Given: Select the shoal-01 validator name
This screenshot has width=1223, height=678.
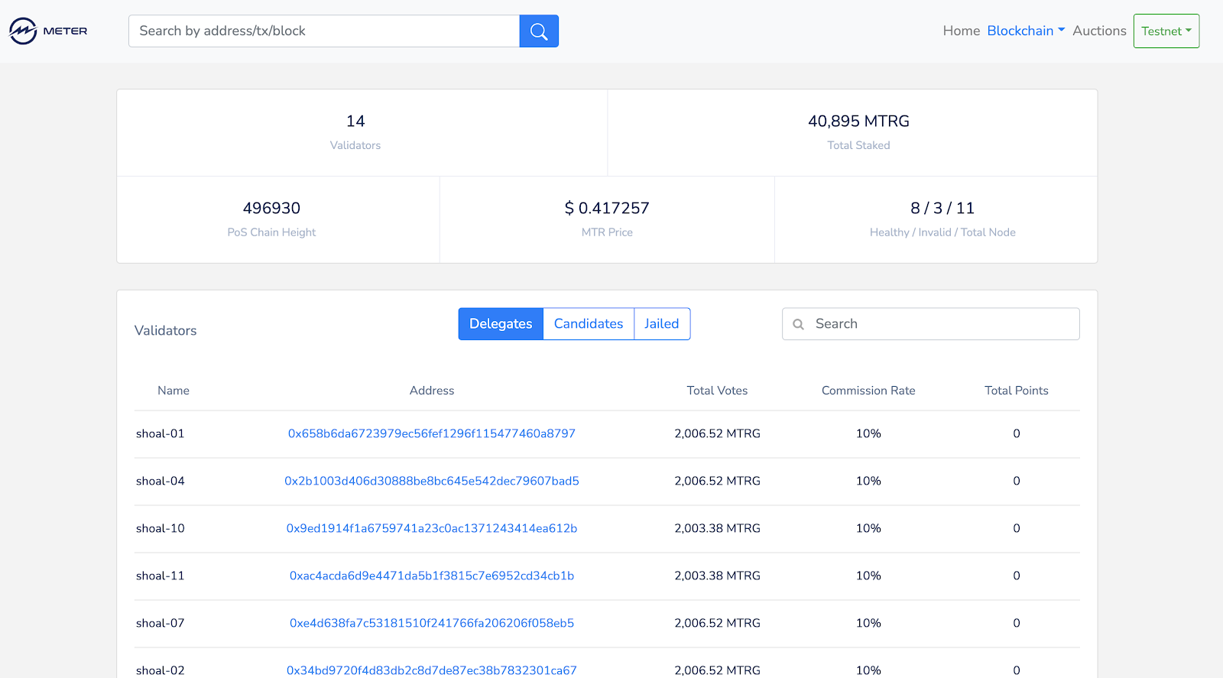Looking at the screenshot, I should [x=161, y=433].
